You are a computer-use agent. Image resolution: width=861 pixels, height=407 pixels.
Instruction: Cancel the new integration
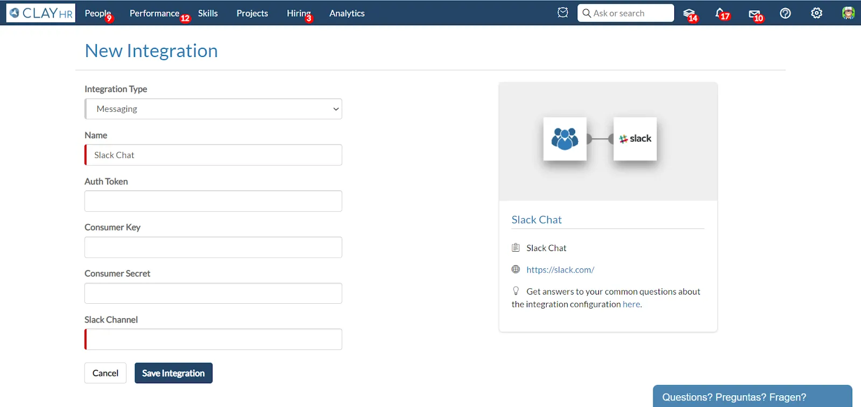click(x=105, y=373)
